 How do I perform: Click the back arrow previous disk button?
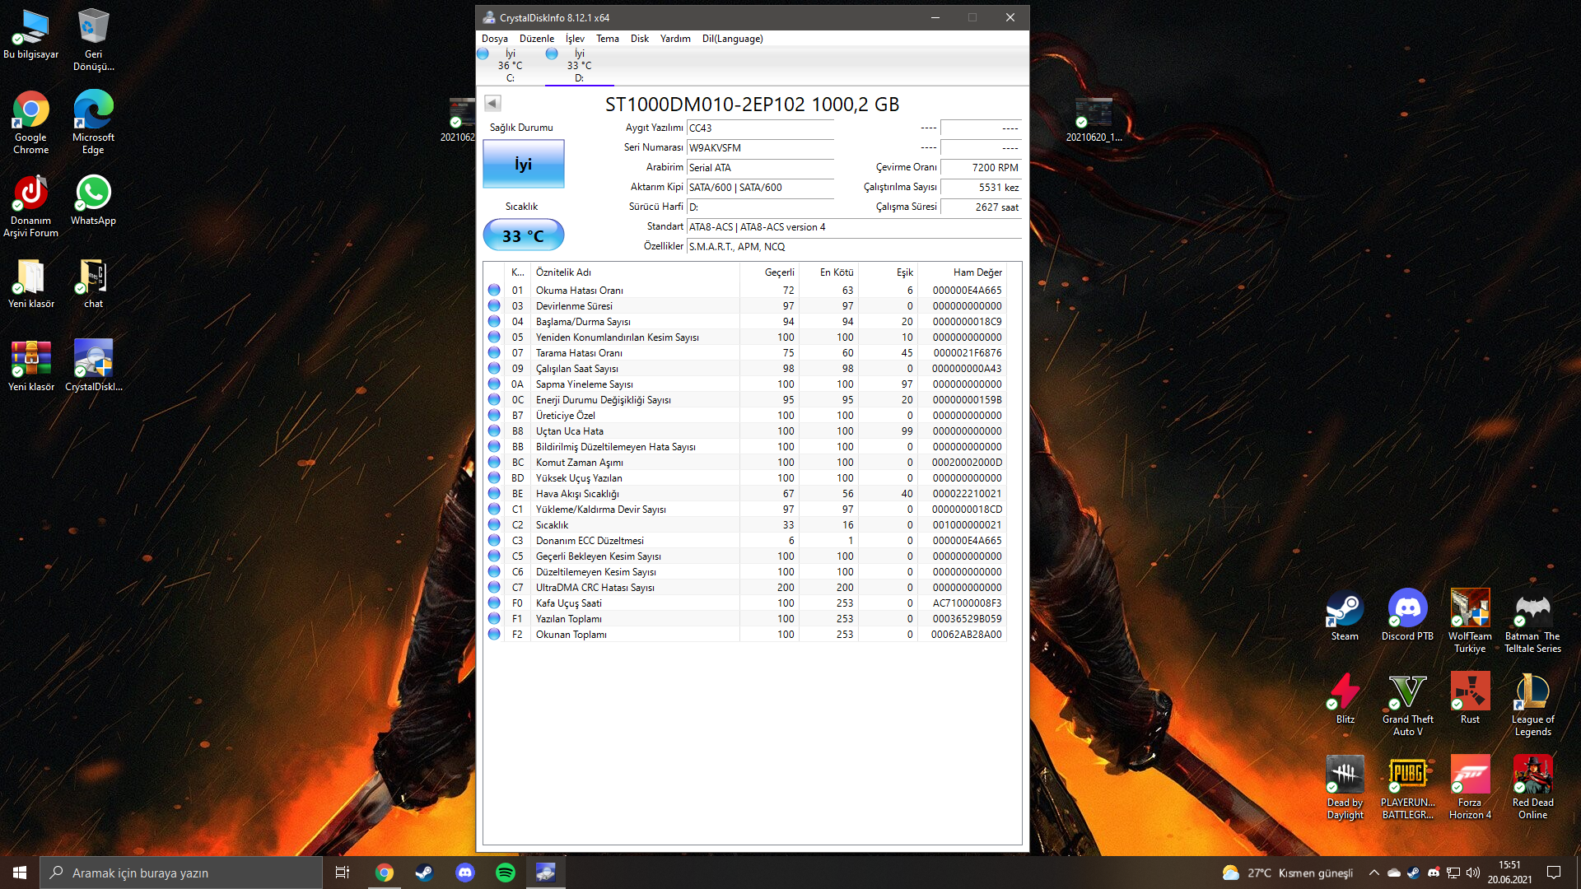point(492,103)
